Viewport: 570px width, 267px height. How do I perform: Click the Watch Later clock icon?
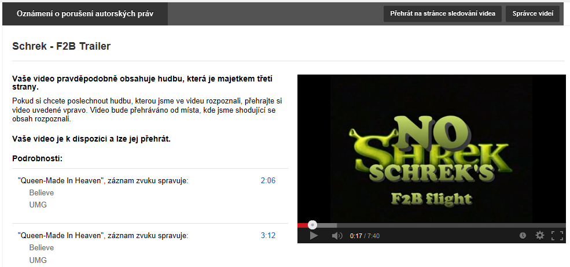tap(523, 236)
